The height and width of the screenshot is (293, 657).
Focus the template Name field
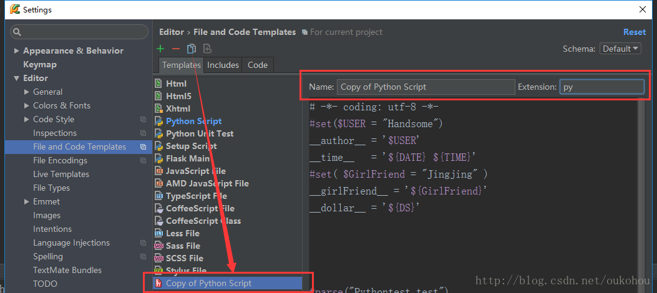426,87
